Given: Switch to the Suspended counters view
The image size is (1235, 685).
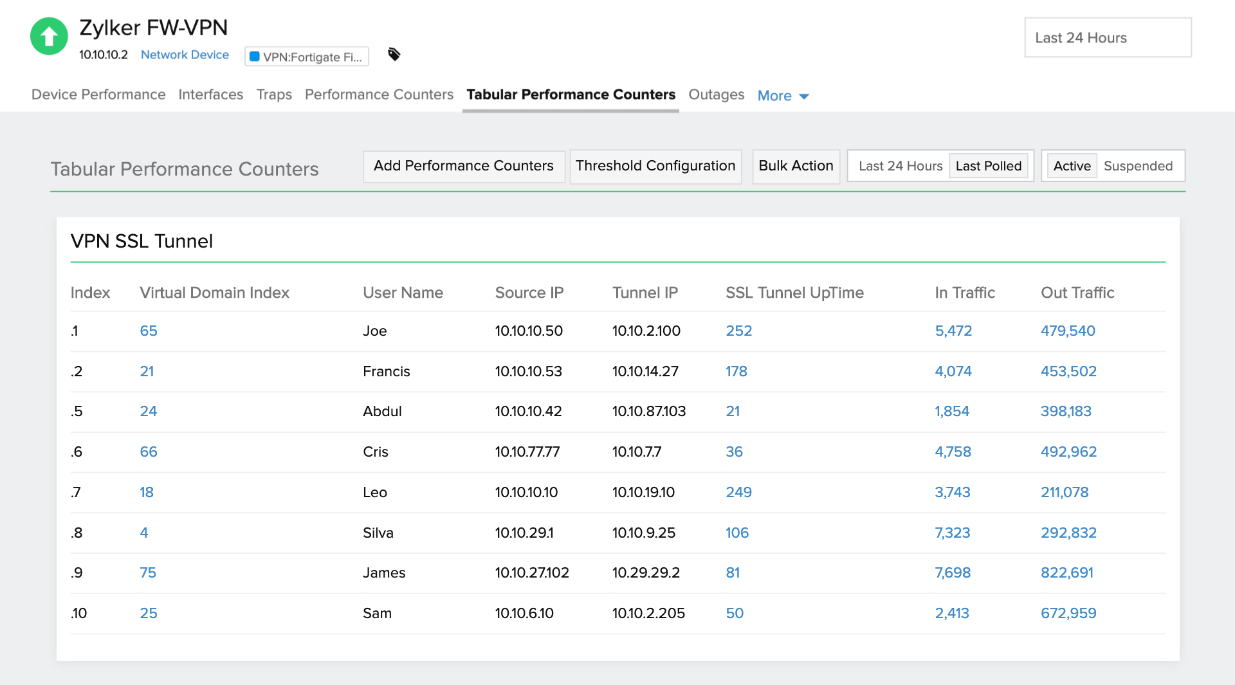Looking at the screenshot, I should (x=1139, y=166).
